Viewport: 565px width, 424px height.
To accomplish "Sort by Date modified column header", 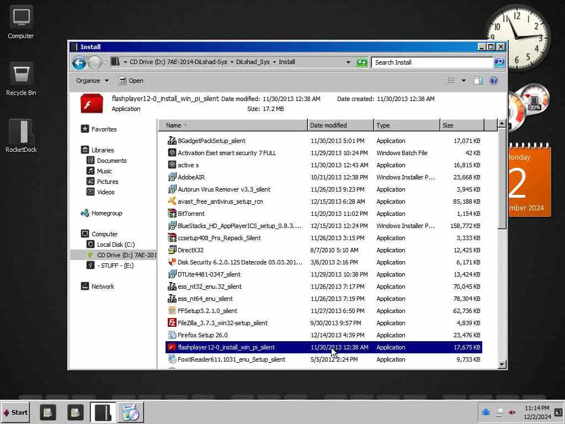I will [340, 125].
